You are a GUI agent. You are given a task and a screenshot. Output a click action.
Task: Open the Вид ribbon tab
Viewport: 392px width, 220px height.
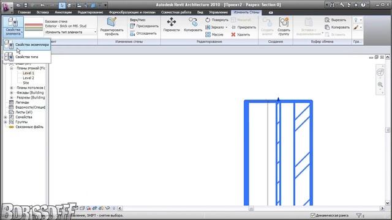200,12
